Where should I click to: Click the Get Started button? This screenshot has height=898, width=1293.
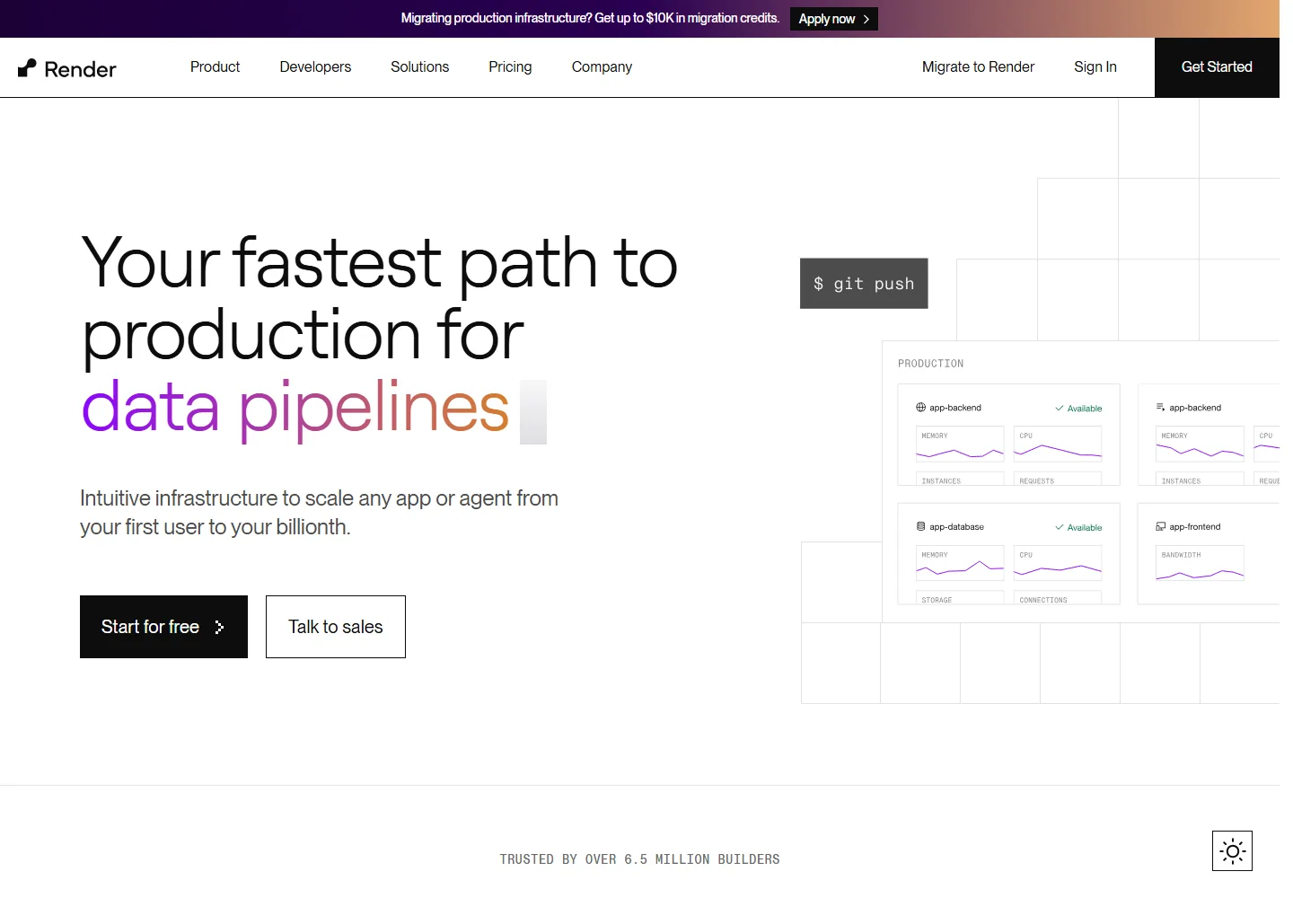point(1217,67)
